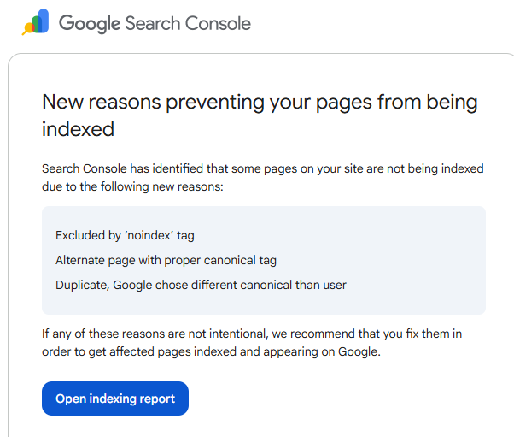This screenshot has height=437, width=514.
Task: Click the "Google" wordmark in the header
Action: [x=90, y=23]
